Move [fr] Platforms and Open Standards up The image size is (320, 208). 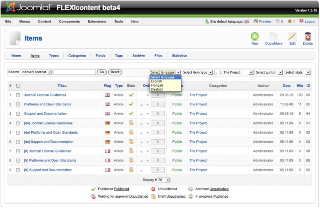[142, 161]
